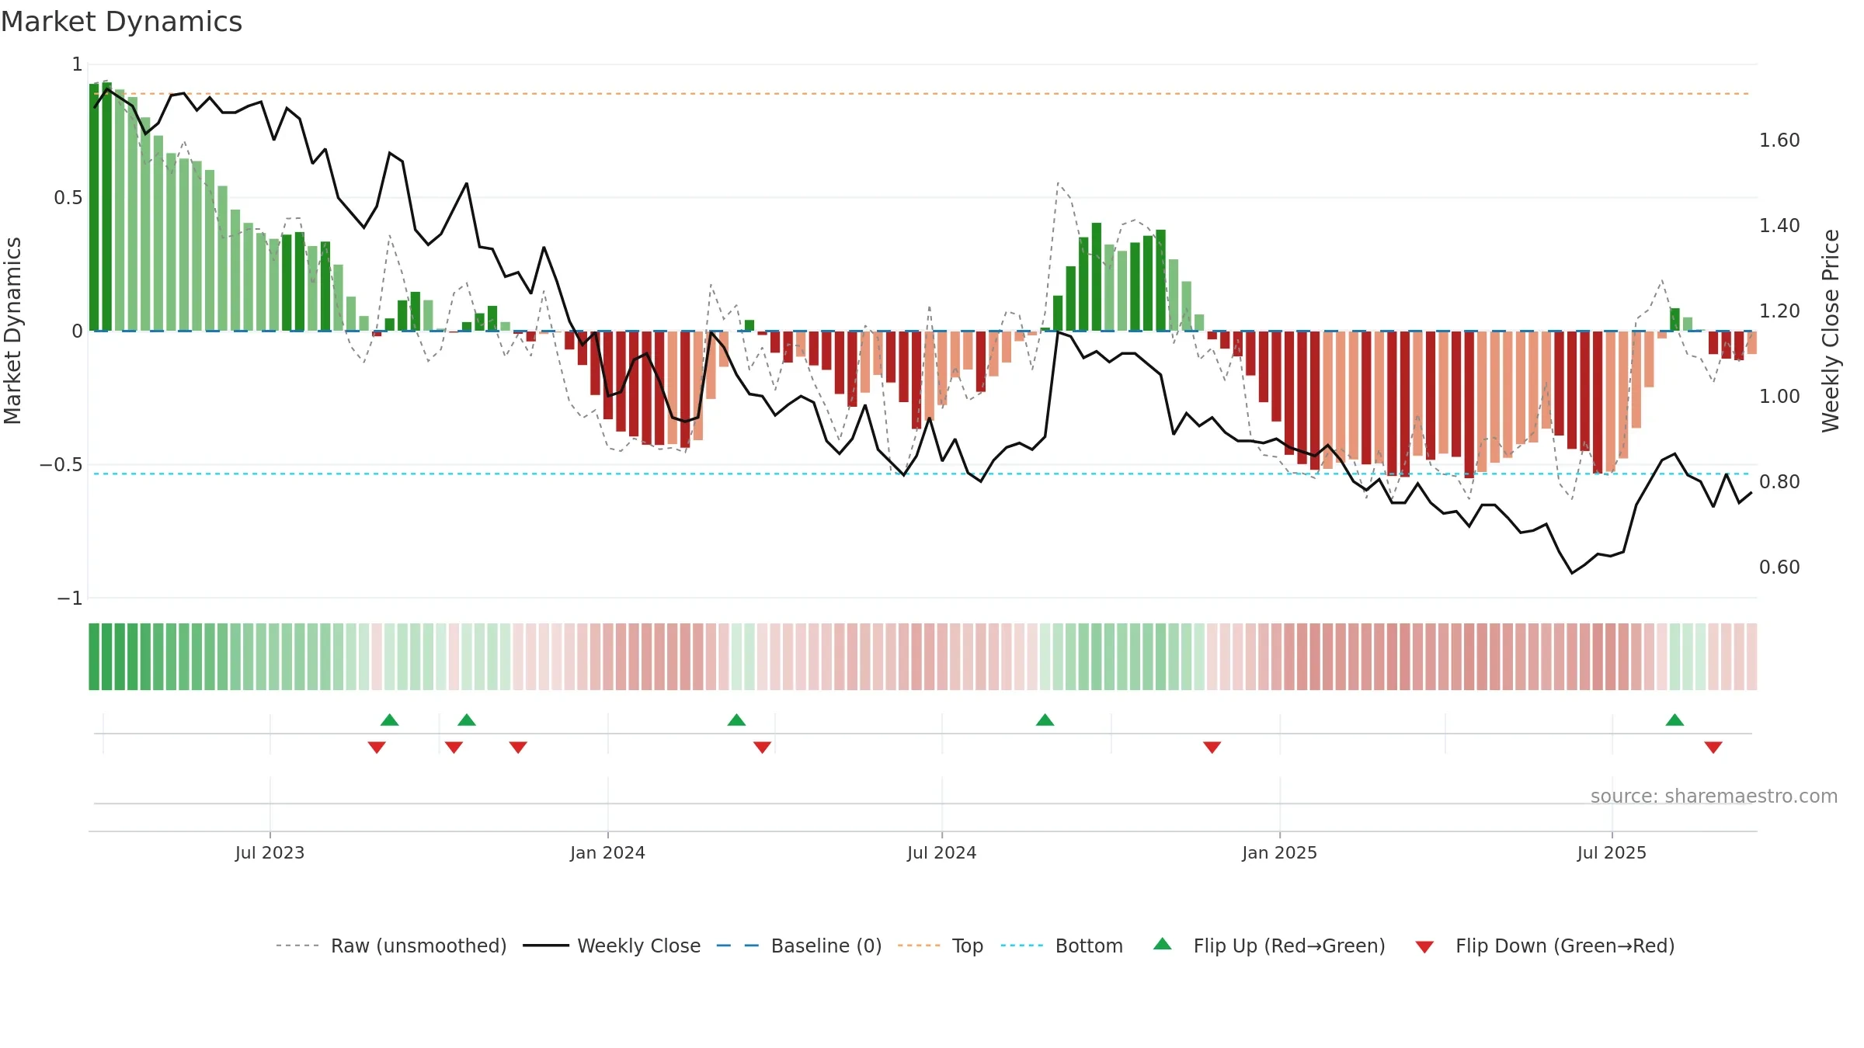Click the 'source: sharemaestro.com' text
This screenshot has height=1048, width=1864.
1714,796
